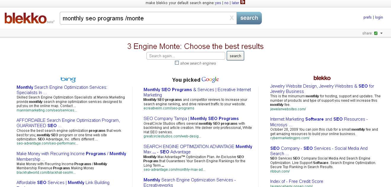Open 'Make Money with Recurring Income Programs' result
This screenshot has height=187, width=391.
pyautogui.click(x=71, y=156)
